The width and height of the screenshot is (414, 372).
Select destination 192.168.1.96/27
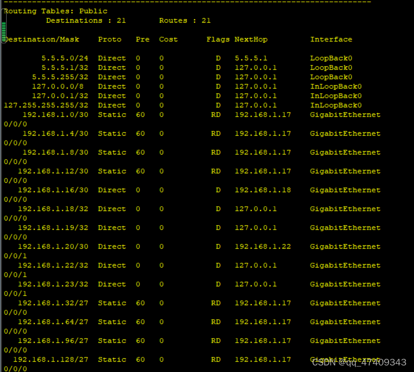click(x=53, y=340)
